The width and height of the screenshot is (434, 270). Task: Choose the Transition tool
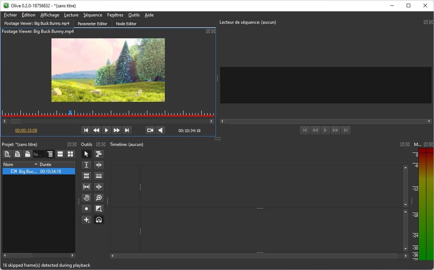click(98, 209)
